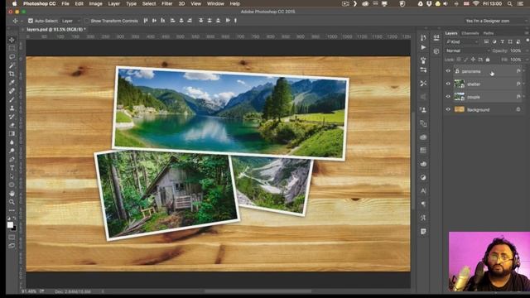Click the lock all icon in Layers panel
The image size is (530, 298).
488,60
